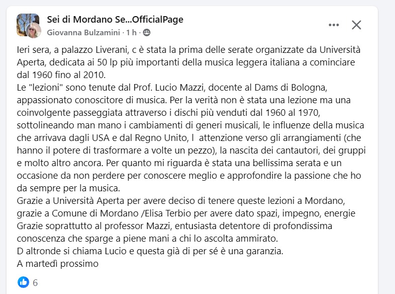
Task: Open the three-dot post options menu
Action: [x=334, y=25]
